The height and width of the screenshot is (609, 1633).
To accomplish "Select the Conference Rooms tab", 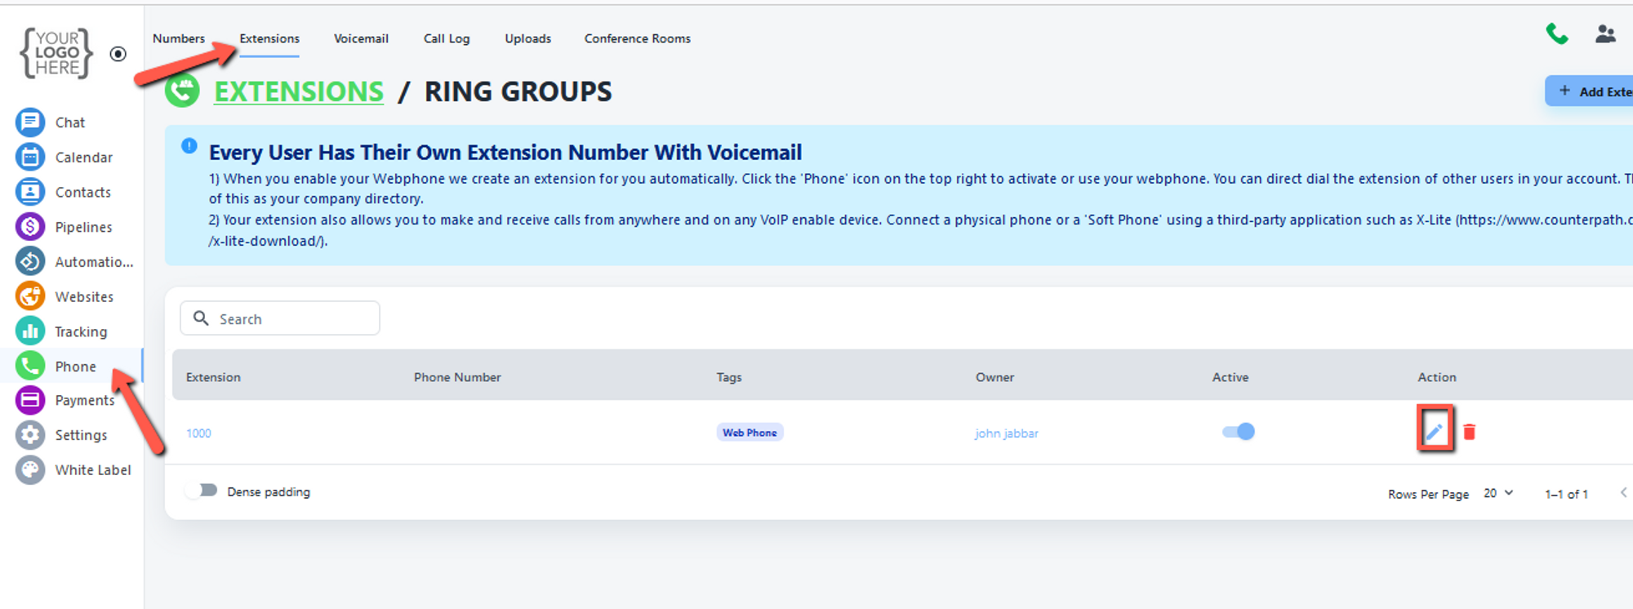I will [637, 38].
